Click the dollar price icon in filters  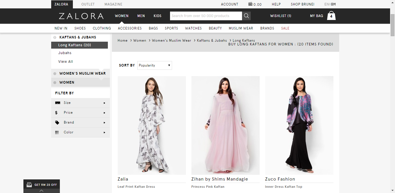tap(56, 113)
